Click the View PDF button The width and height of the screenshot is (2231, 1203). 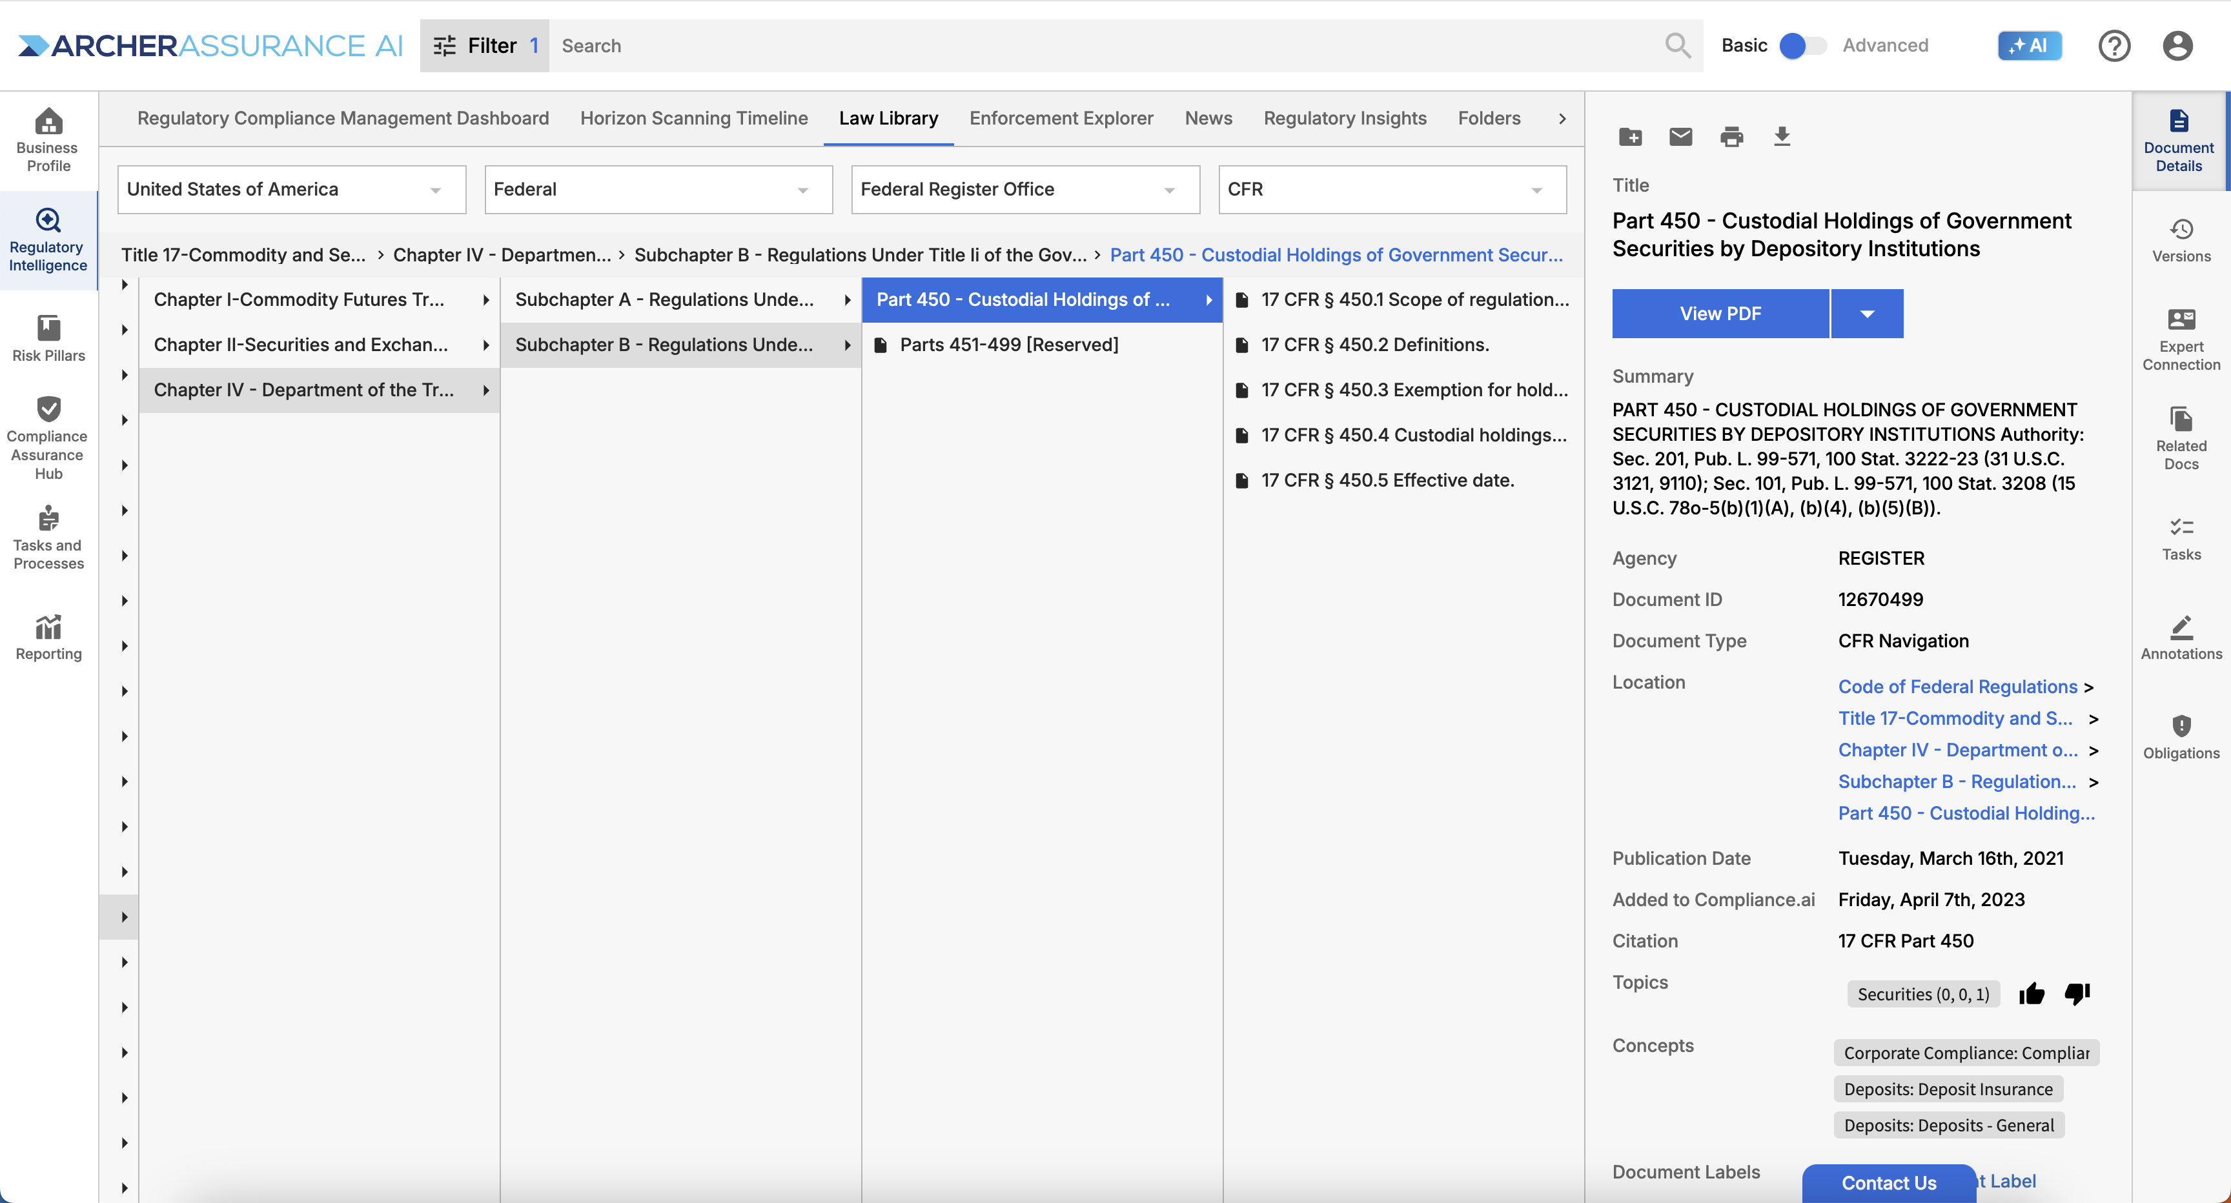point(1720,314)
